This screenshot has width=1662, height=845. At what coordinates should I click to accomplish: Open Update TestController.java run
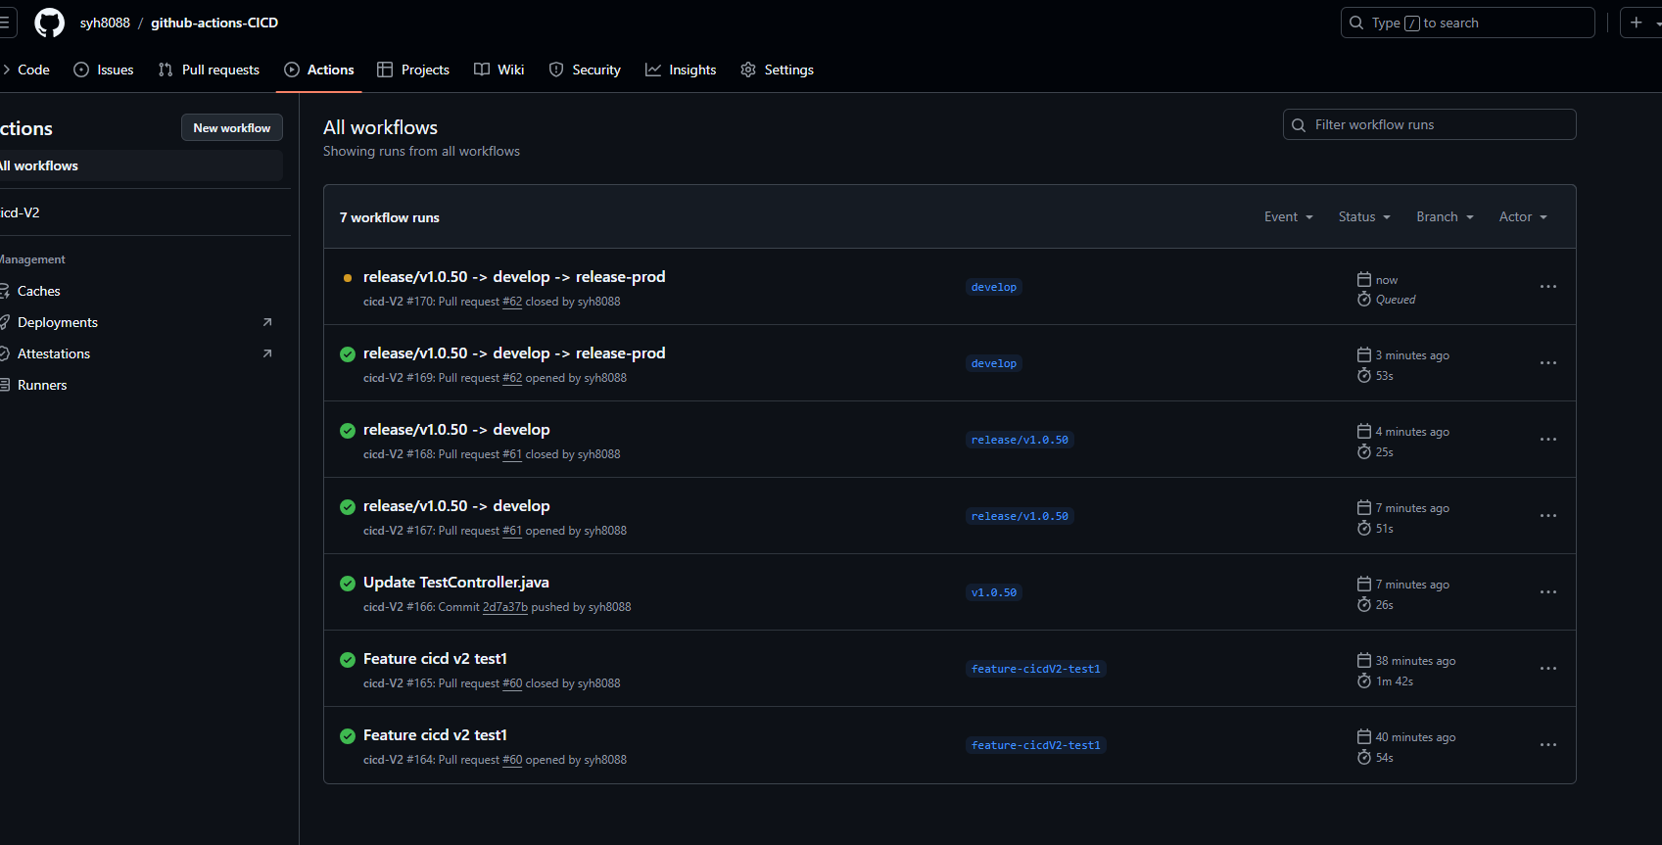pos(456,583)
